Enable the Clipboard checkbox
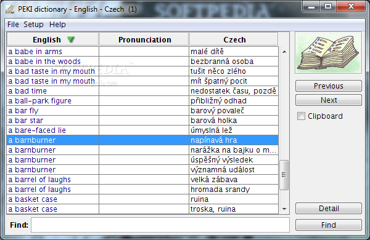 [301, 116]
